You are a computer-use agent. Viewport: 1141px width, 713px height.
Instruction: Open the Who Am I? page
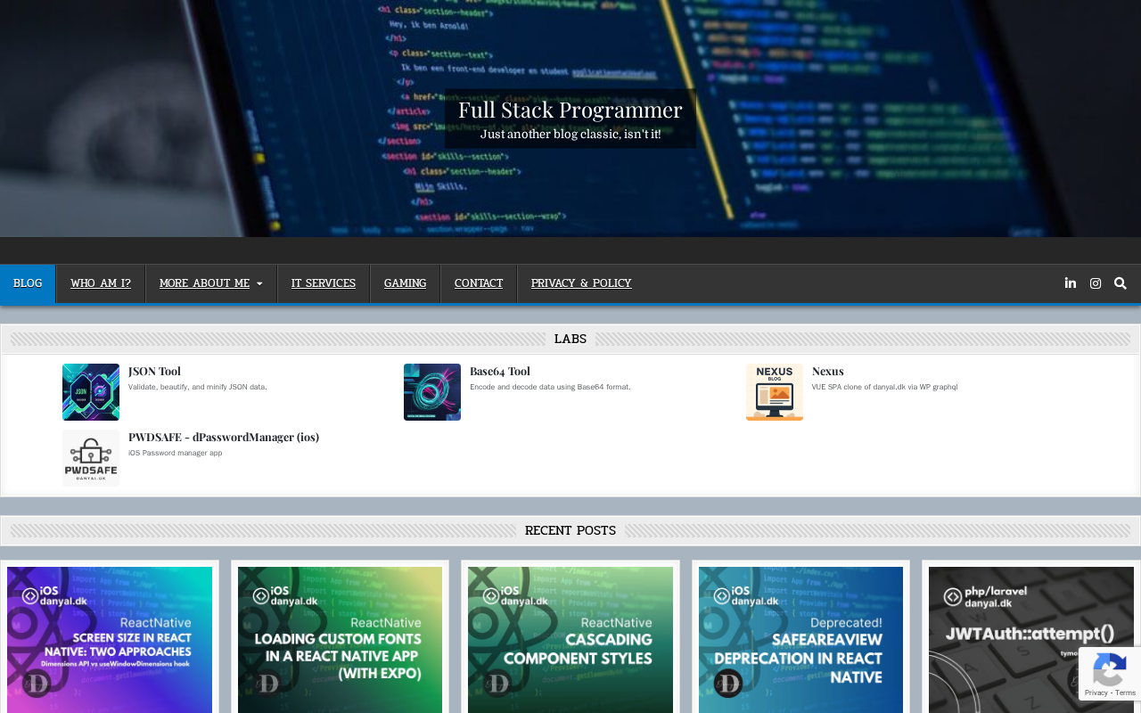[101, 283]
